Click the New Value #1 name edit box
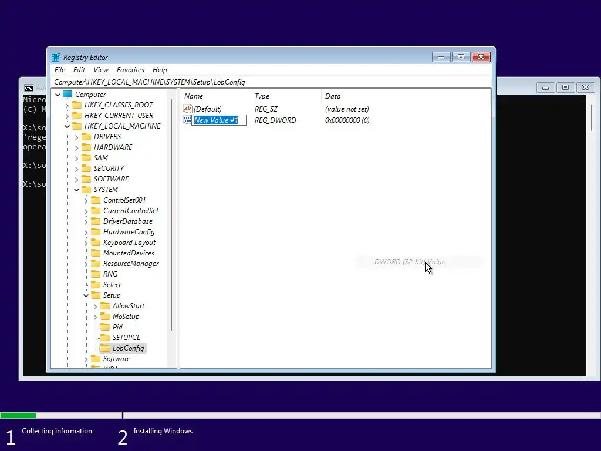This screenshot has width=601, height=451. click(219, 120)
